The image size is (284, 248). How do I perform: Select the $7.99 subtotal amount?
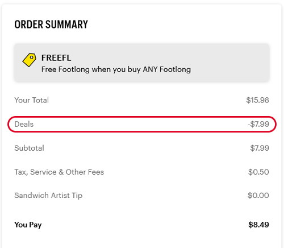click(260, 148)
